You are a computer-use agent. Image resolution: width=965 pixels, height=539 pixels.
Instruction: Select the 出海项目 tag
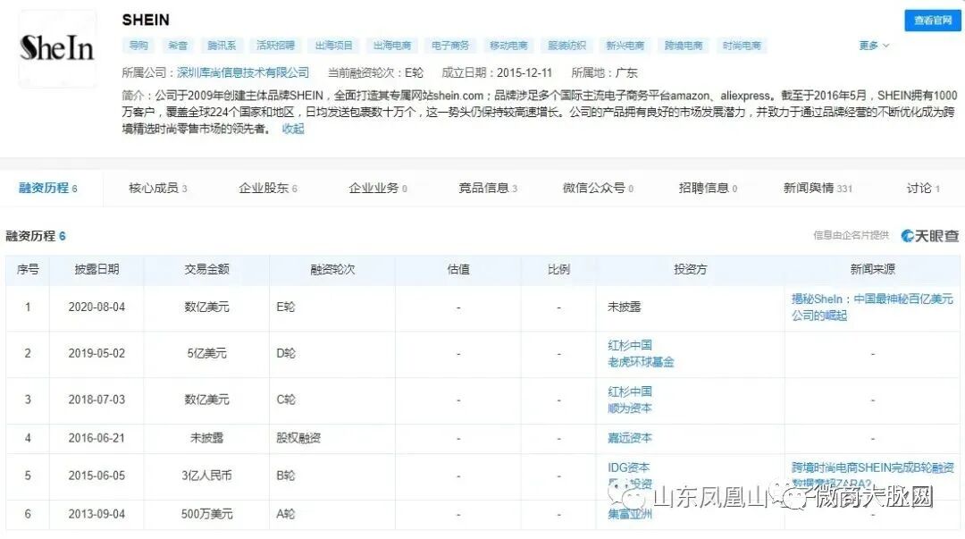click(x=333, y=46)
